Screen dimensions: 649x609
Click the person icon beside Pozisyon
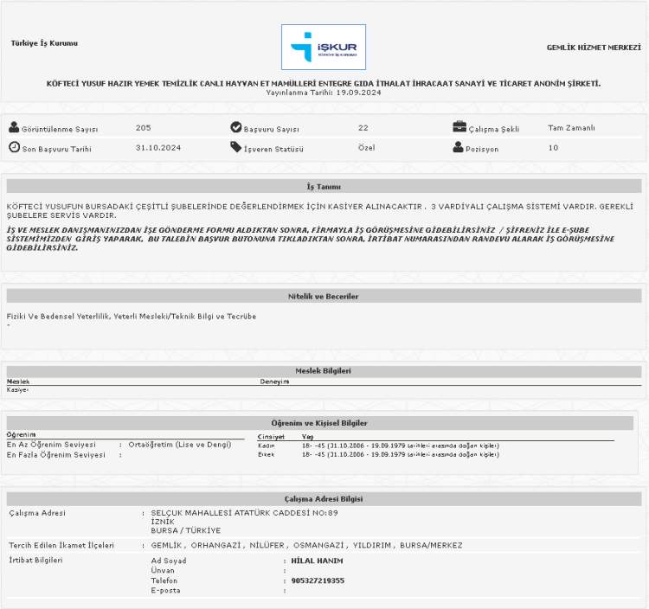[x=459, y=147]
